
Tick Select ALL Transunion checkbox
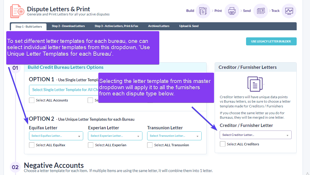(150, 145)
